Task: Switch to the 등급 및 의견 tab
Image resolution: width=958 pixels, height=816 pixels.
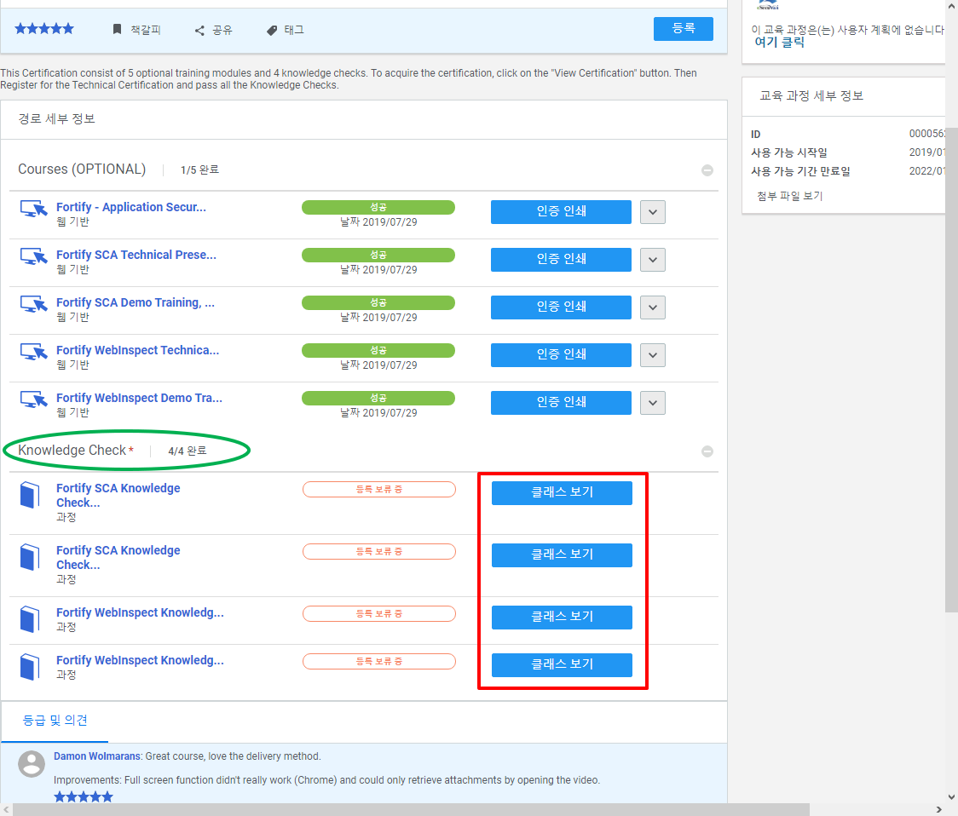Action: click(x=55, y=721)
